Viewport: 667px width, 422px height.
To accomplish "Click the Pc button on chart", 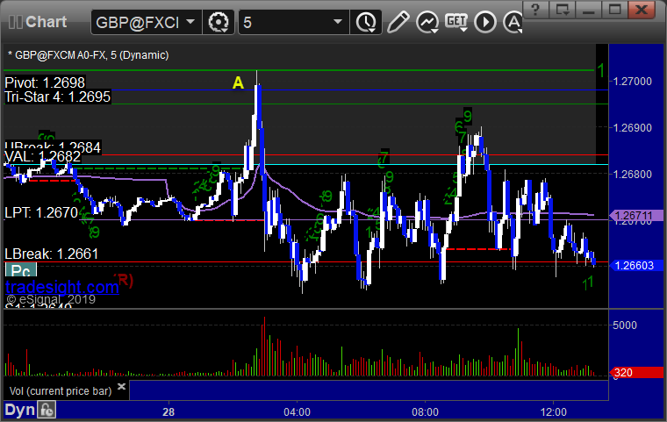I will (x=21, y=270).
